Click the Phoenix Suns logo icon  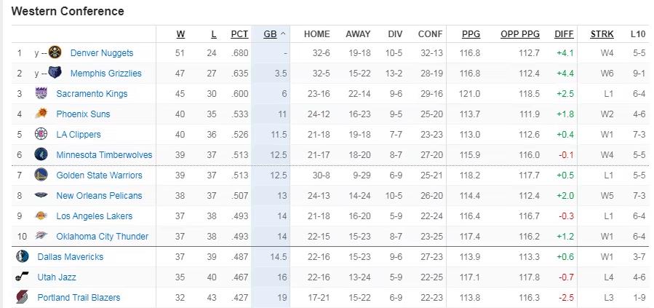point(41,114)
